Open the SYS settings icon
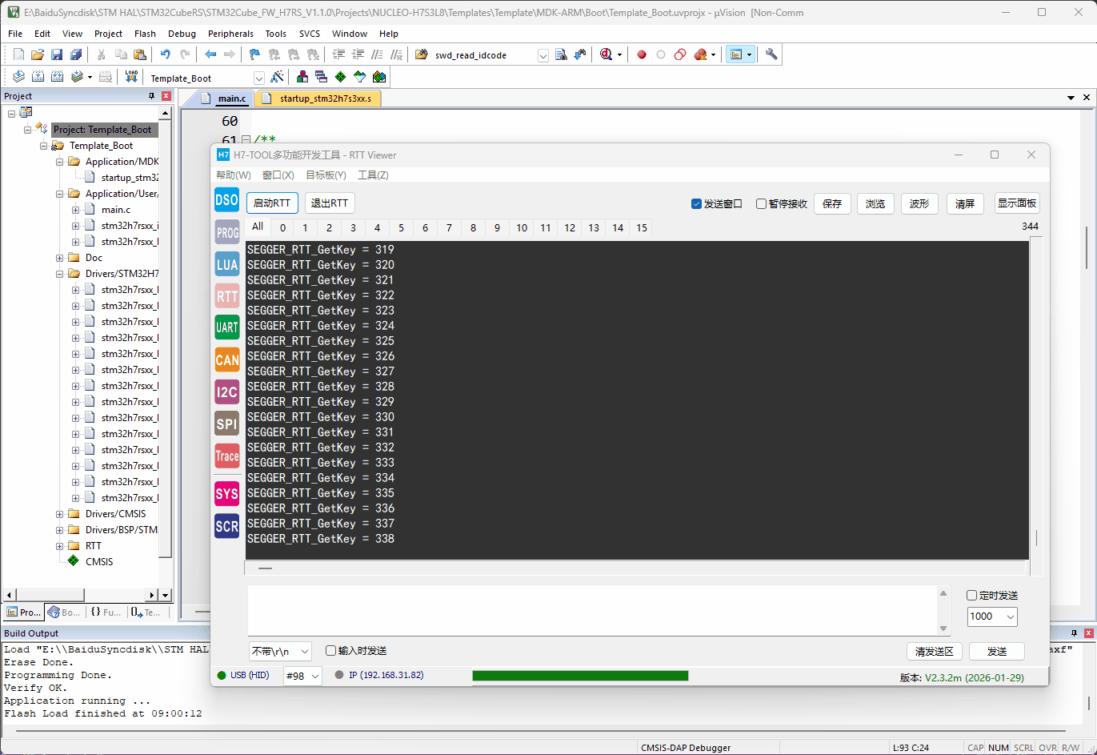 [226, 494]
